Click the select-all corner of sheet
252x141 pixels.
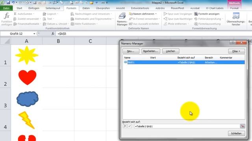point(6,41)
